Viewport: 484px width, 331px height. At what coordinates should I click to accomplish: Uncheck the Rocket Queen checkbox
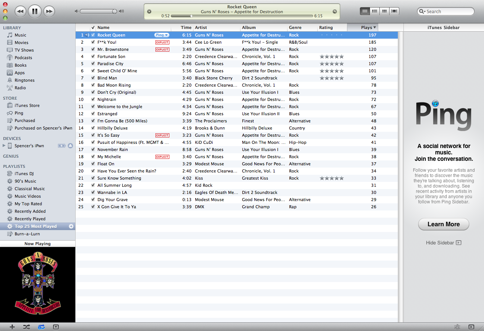tap(93, 35)
